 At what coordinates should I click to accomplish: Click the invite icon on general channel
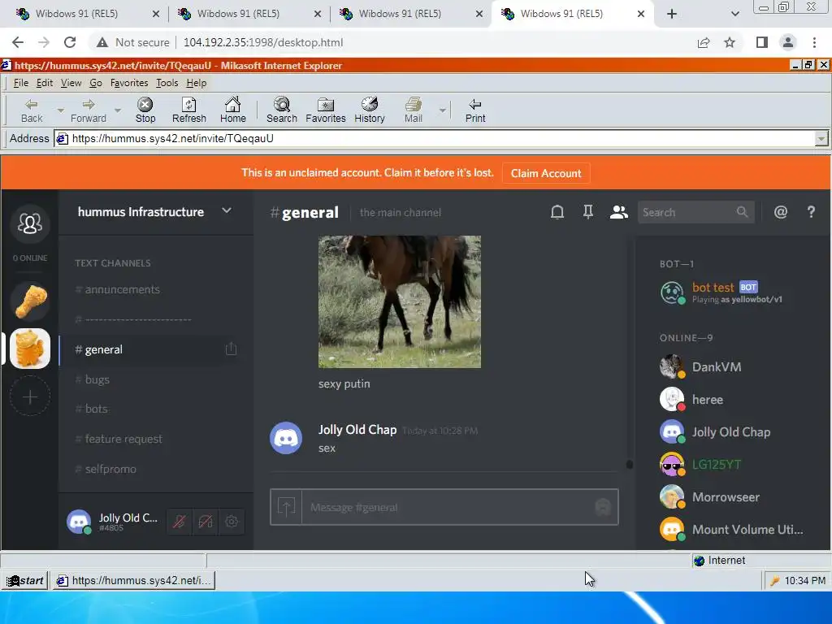(231, 349)
